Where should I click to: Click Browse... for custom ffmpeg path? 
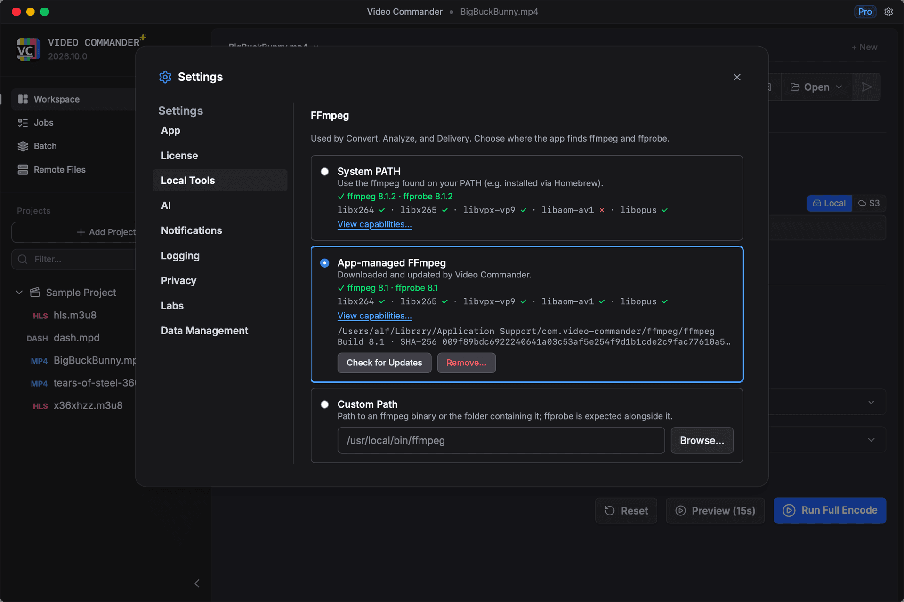(x=702, y=441)
